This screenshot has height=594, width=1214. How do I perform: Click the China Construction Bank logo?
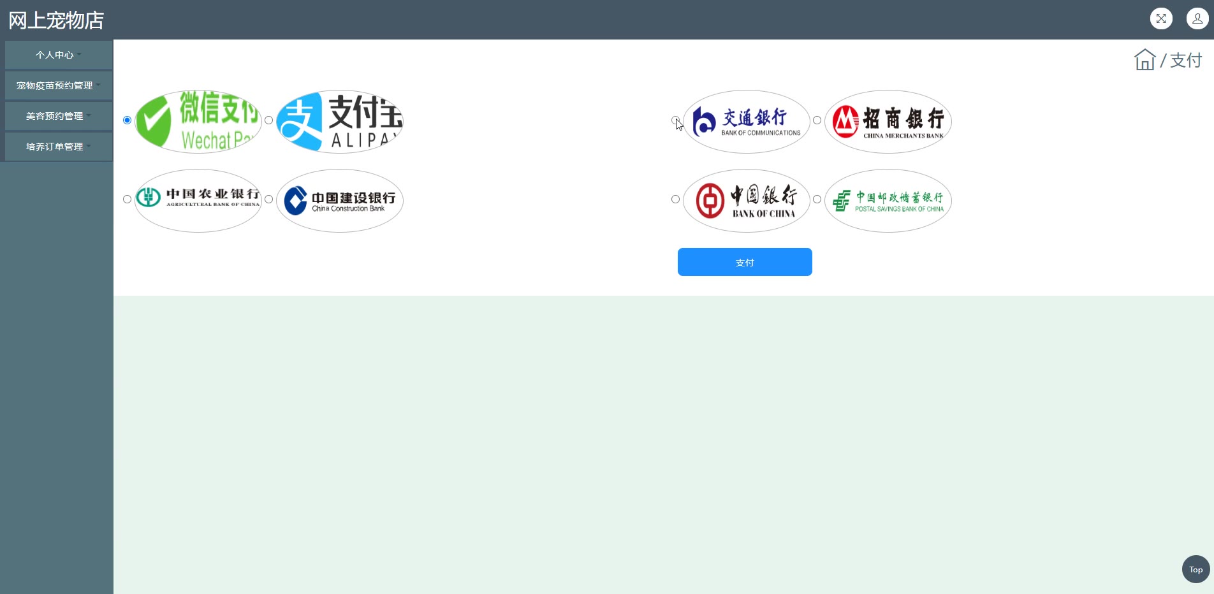(x=340, y=200)
